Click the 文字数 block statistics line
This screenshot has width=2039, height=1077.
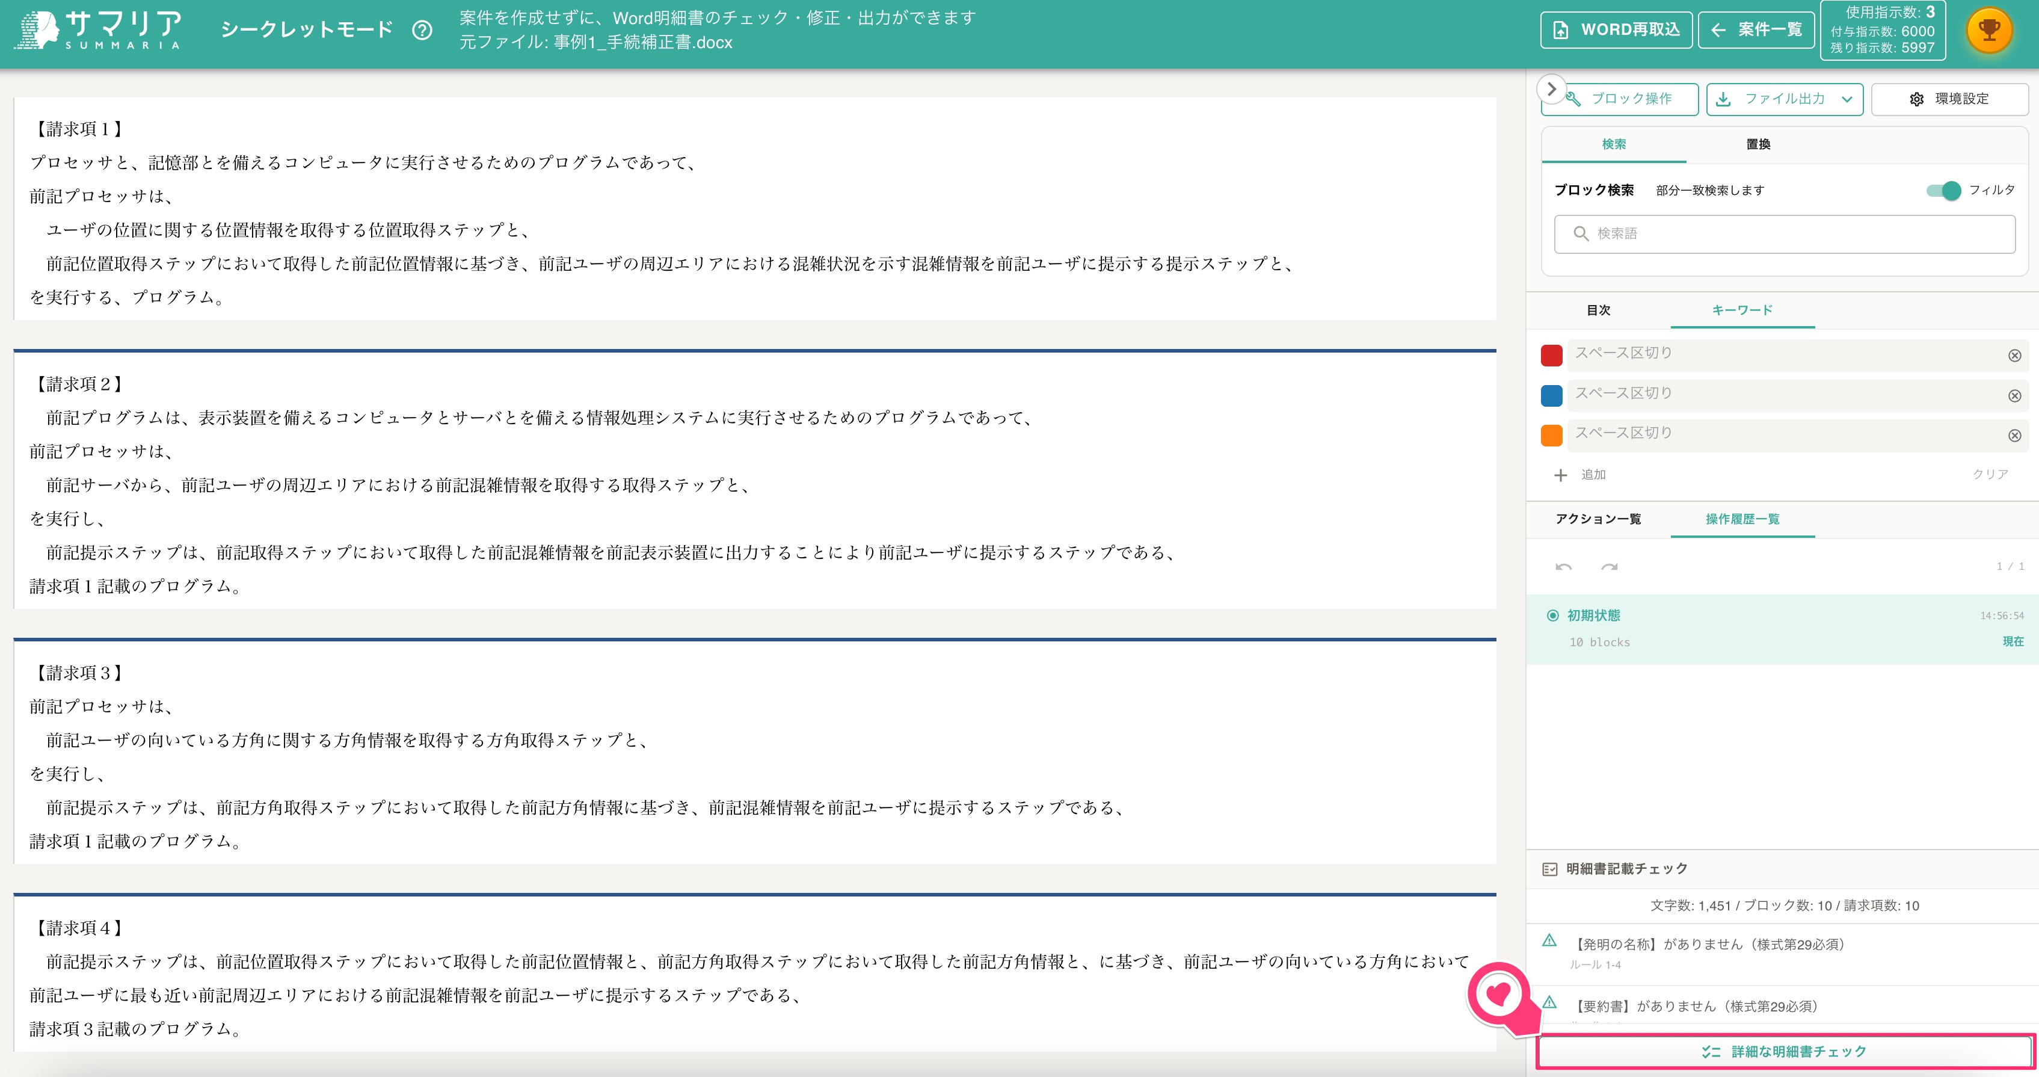pos(1784,906)
